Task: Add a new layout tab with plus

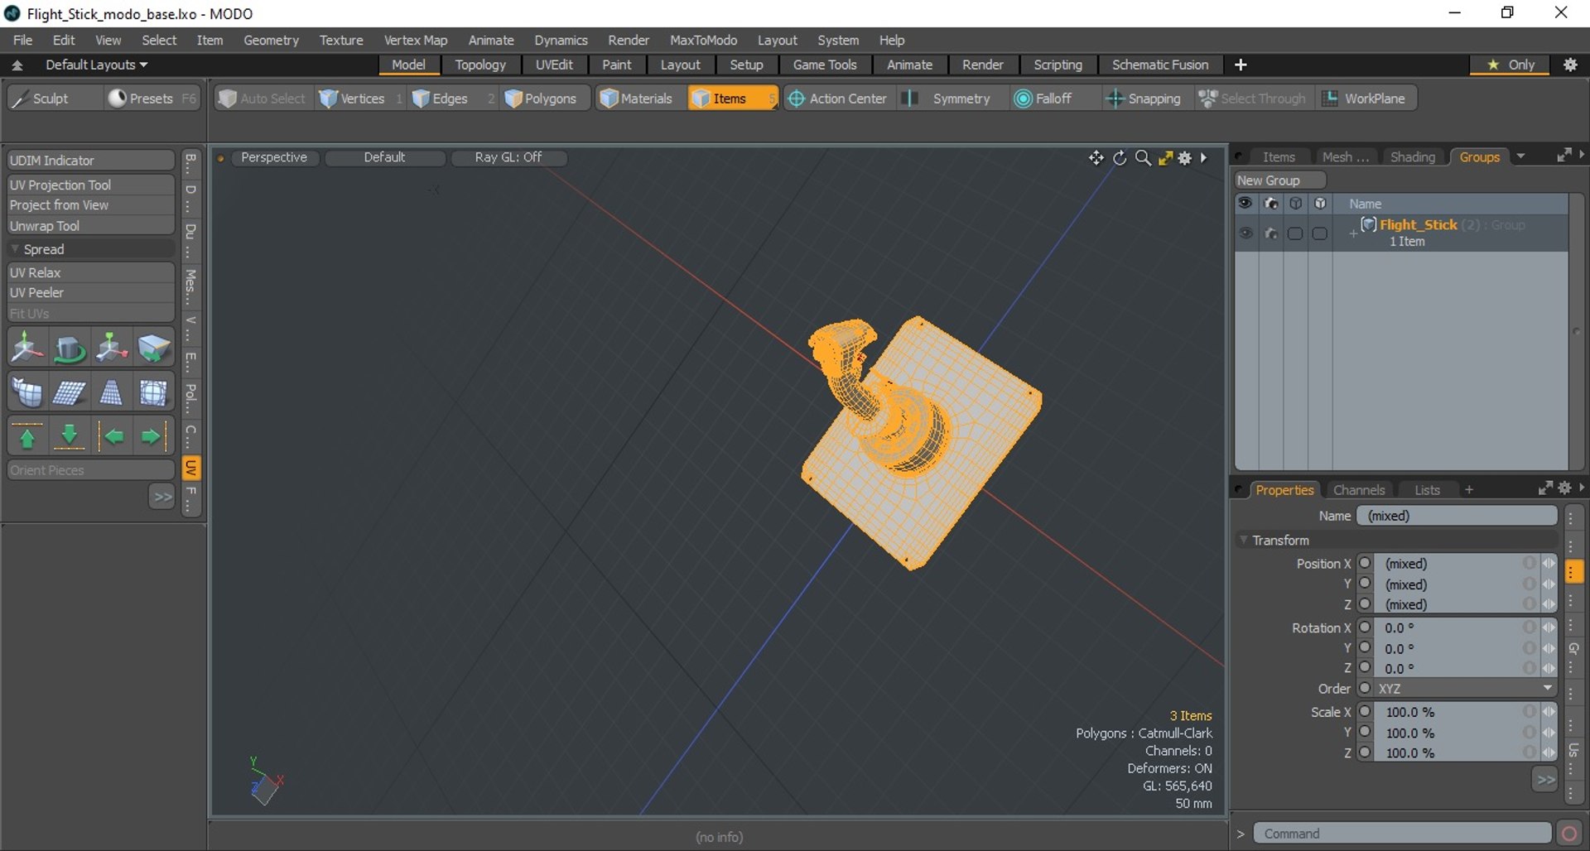Action: coord(1241,65)
